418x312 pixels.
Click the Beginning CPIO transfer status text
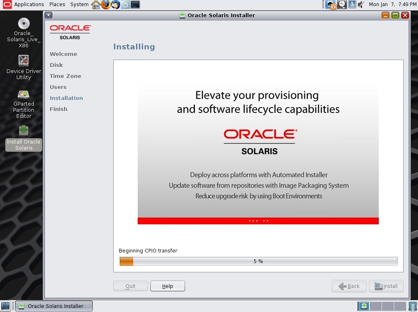[148, 250]
